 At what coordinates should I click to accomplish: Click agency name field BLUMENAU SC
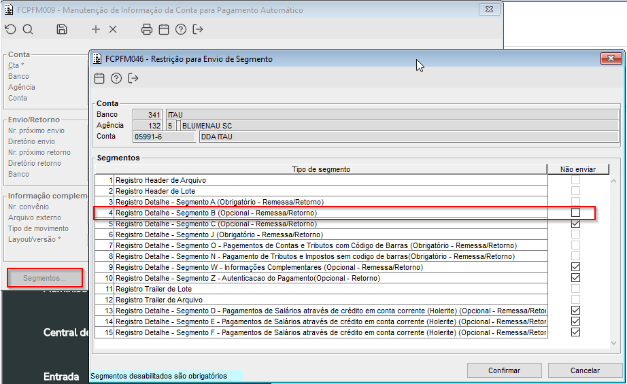tap(400, 126)
